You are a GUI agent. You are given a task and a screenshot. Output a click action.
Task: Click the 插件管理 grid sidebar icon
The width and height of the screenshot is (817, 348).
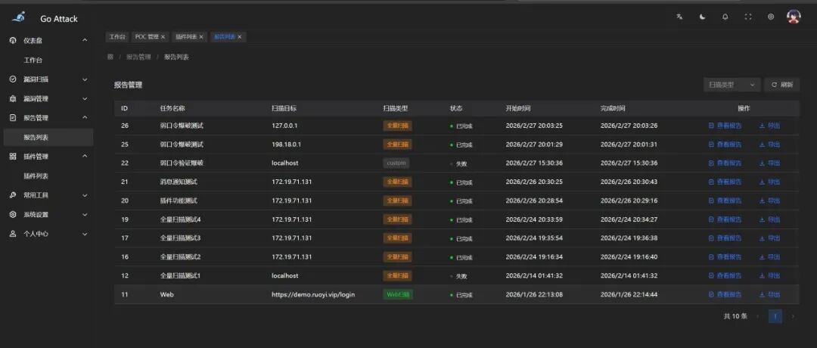[x=13, y=157]
